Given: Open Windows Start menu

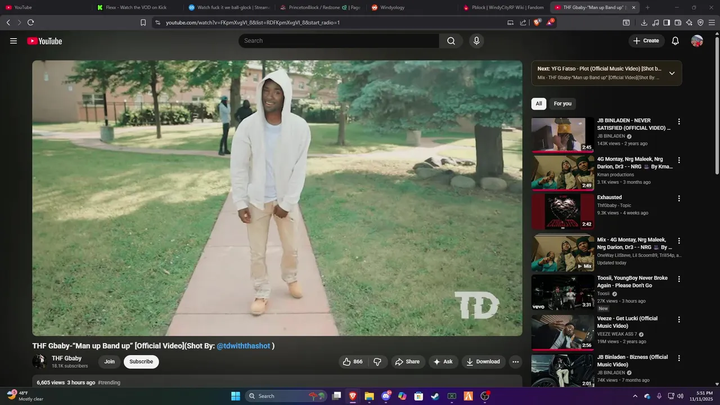Looking at the screenshot, I should coord(236,396).
